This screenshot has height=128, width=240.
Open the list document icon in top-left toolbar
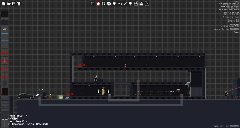point(19,4)
